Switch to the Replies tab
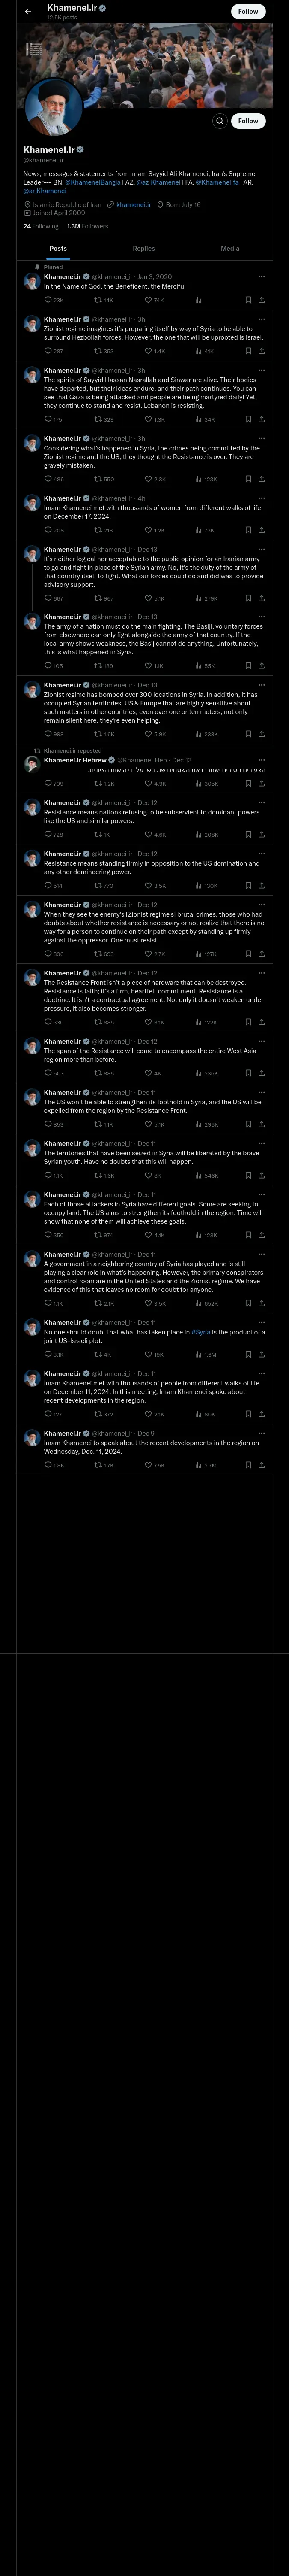This screenshot has height=2576, width=289. 143,248
